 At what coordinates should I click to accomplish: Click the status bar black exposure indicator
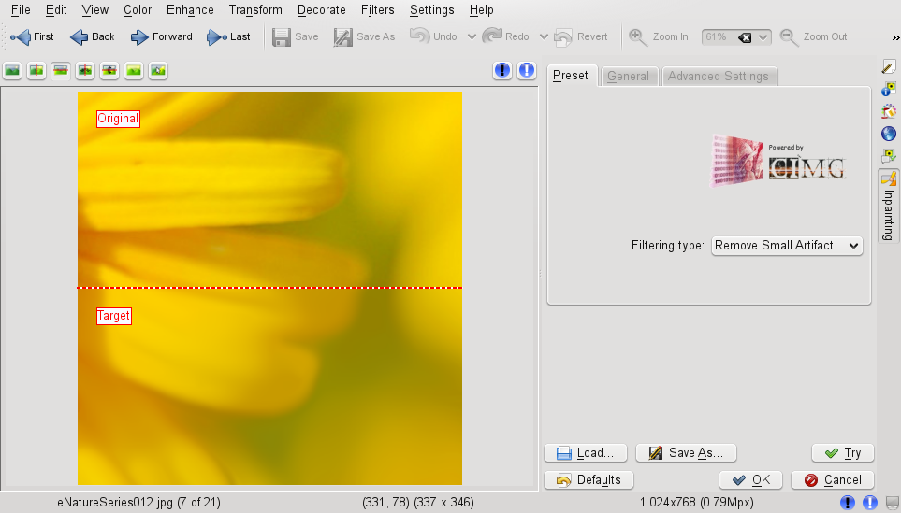coord(847,503)
